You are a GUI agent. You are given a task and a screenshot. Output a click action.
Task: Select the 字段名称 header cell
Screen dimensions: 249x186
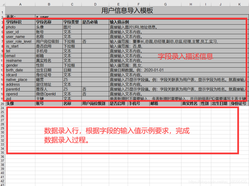point(49,22)
